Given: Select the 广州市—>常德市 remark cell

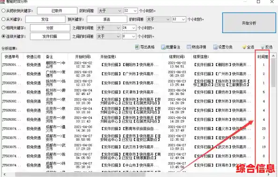Looking at the screenshot, I should click(x=56, y=74).
